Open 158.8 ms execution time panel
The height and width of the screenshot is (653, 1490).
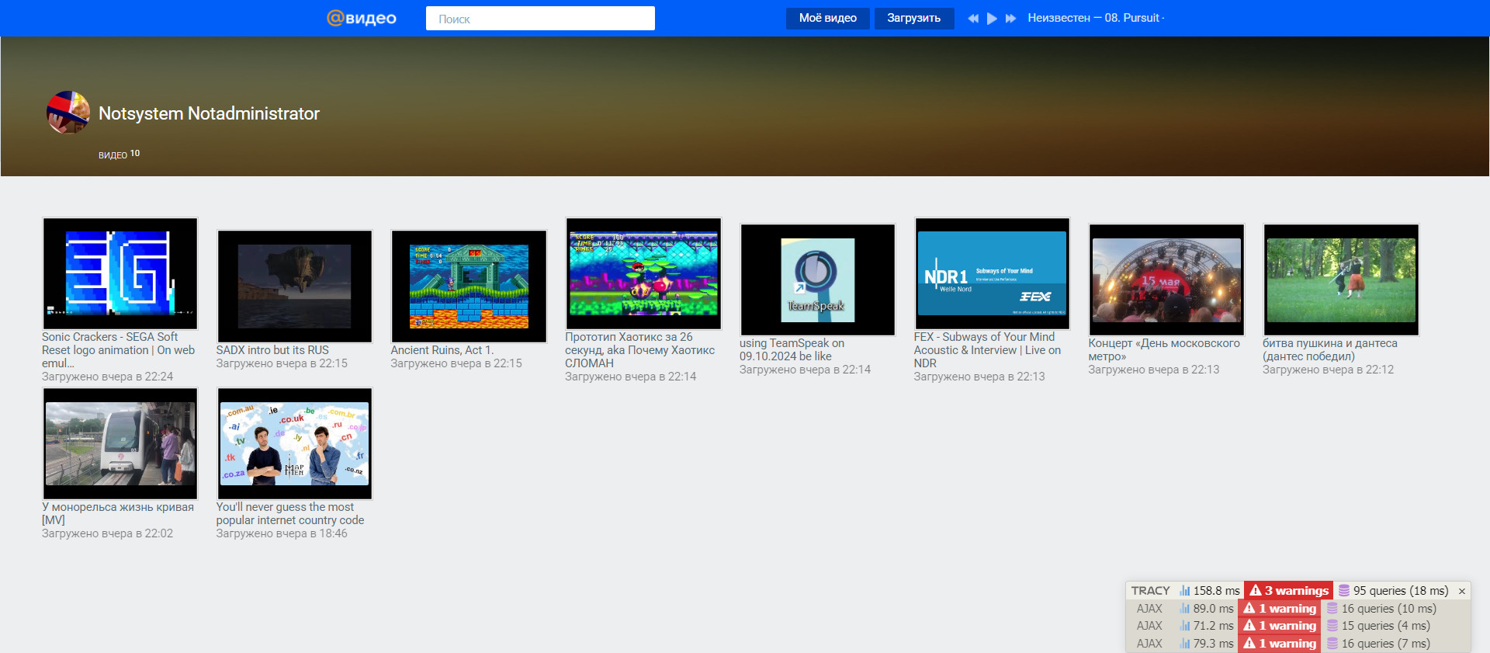tap(1210, 591)
